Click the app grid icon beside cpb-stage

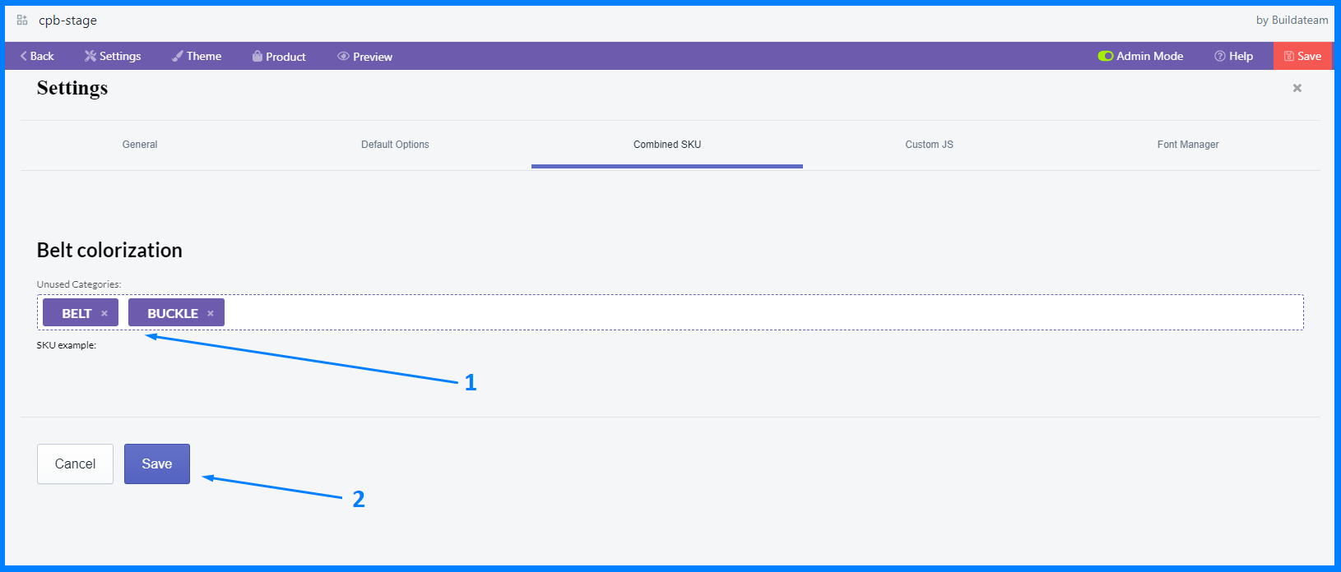(22, 20)
